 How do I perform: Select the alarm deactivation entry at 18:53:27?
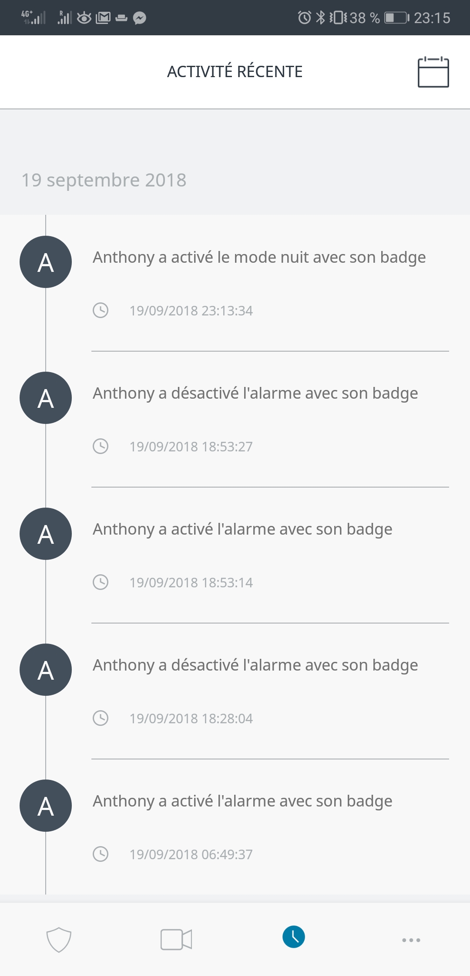(255, 393)
